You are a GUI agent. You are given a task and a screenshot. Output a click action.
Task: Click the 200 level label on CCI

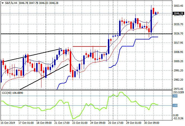pos(175,96)
